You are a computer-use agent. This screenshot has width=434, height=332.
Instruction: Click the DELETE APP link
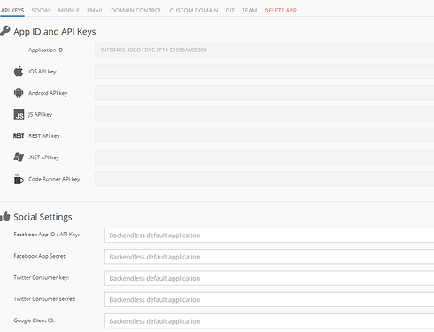281,11
